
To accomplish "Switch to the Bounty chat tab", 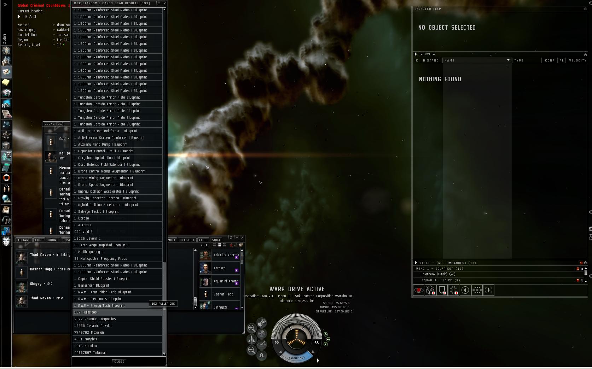I will (x=53, y=240).
